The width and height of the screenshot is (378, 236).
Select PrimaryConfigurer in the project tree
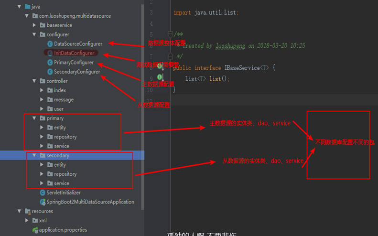(74, 63)
